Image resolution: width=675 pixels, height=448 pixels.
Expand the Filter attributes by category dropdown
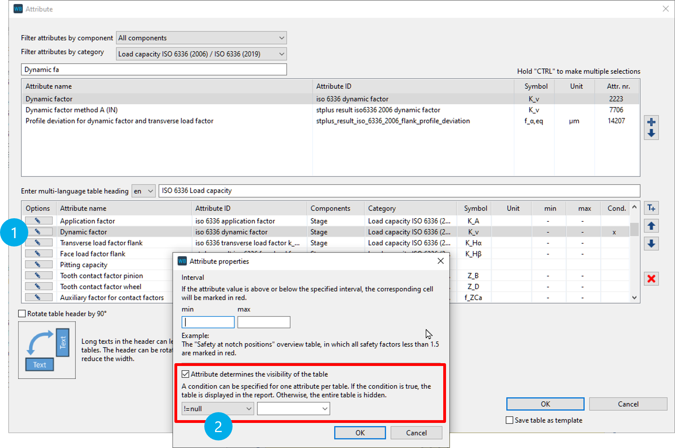click(x=202, y=54)
